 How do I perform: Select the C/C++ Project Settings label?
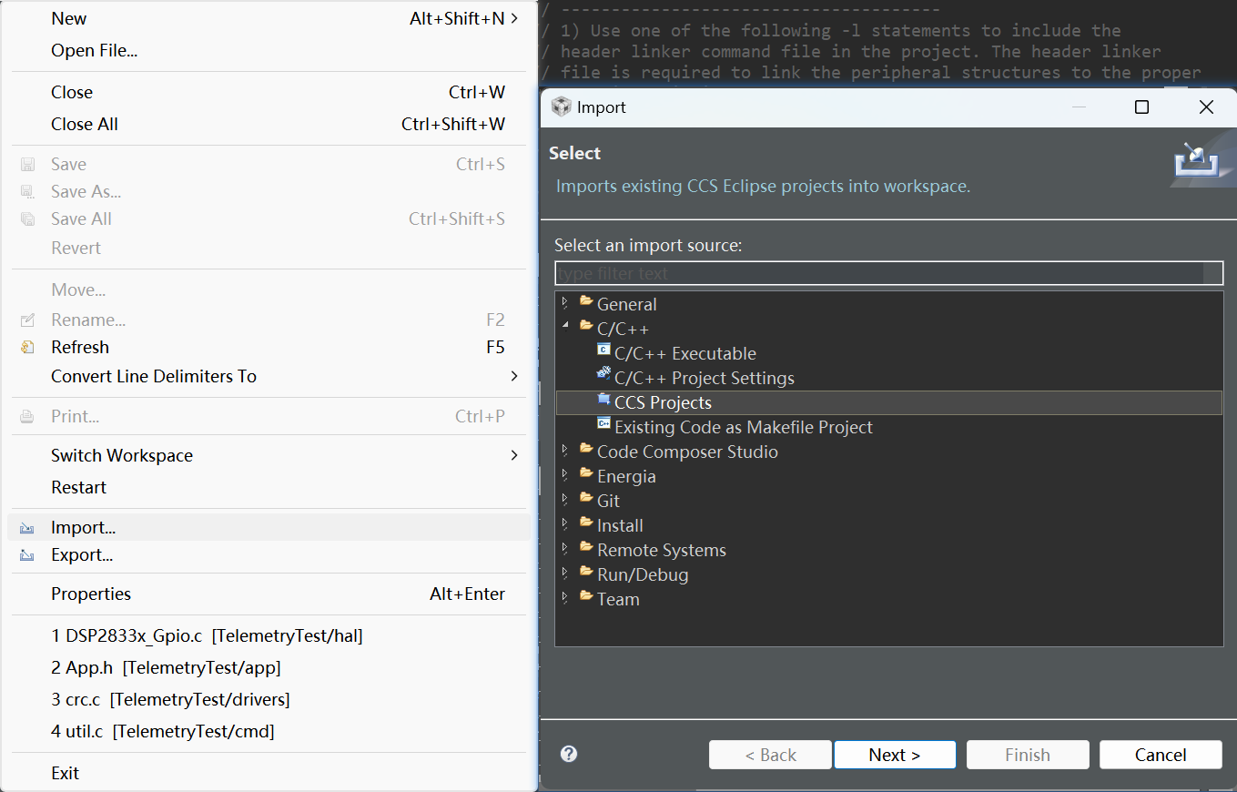pyautogui.click(x=705, y=378)
